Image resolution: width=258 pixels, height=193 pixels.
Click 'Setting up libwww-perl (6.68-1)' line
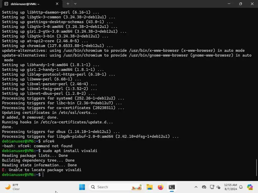coord(42,79)
